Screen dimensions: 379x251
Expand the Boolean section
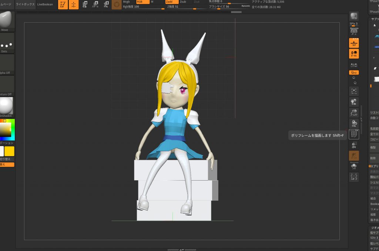[374, 204]
